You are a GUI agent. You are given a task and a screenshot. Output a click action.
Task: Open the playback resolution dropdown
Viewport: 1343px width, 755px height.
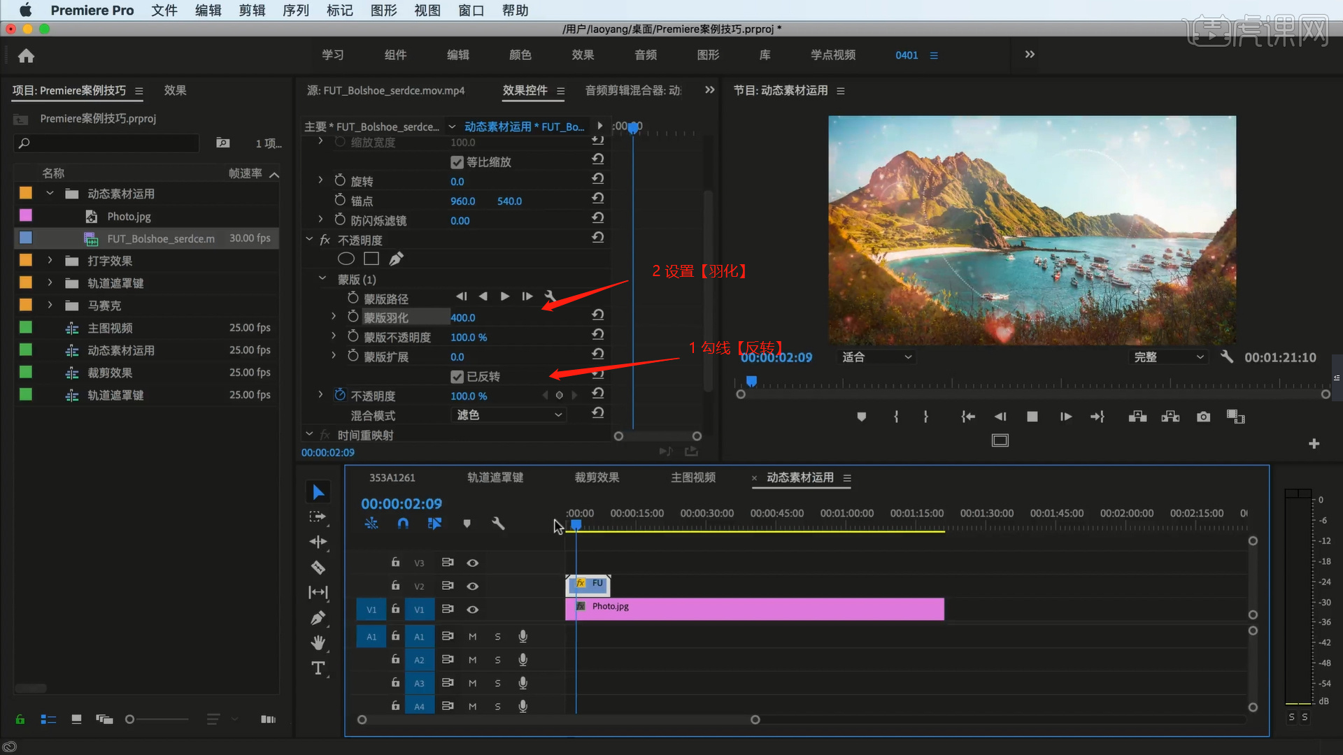[x=1168, y=357]
